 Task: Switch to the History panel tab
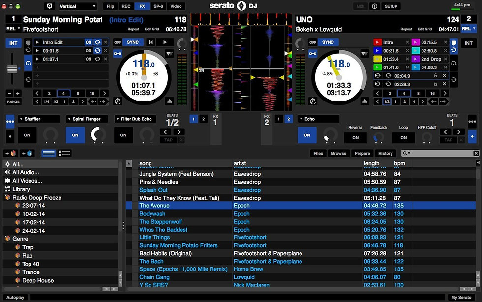pos(385,153)
